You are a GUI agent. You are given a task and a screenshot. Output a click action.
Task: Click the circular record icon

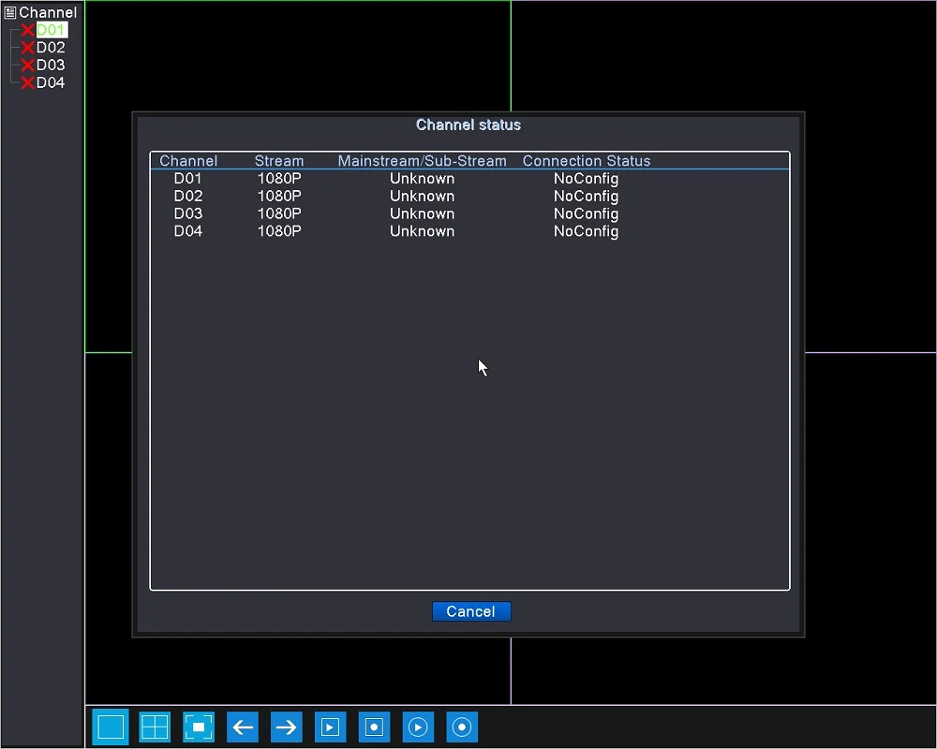pos(462,727)
